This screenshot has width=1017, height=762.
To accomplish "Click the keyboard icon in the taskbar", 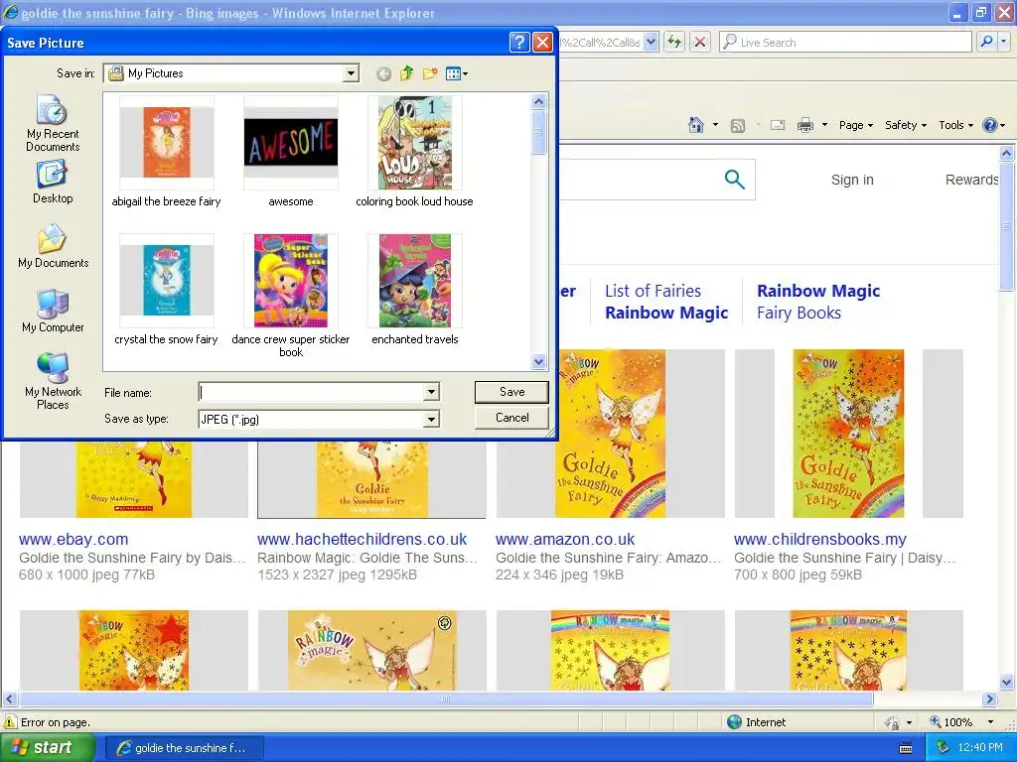I will point(906,748).
